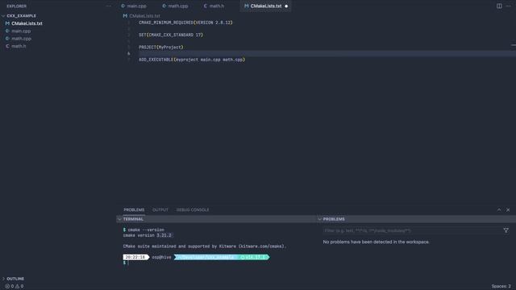Screen dimensions: 516x290
Task: Focus the problems filter input
Action: 411,230
